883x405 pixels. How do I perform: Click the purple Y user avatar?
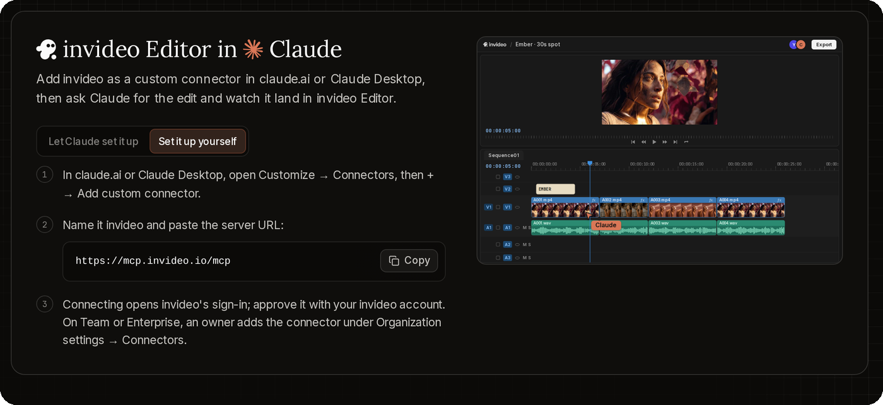coord(793,45)
